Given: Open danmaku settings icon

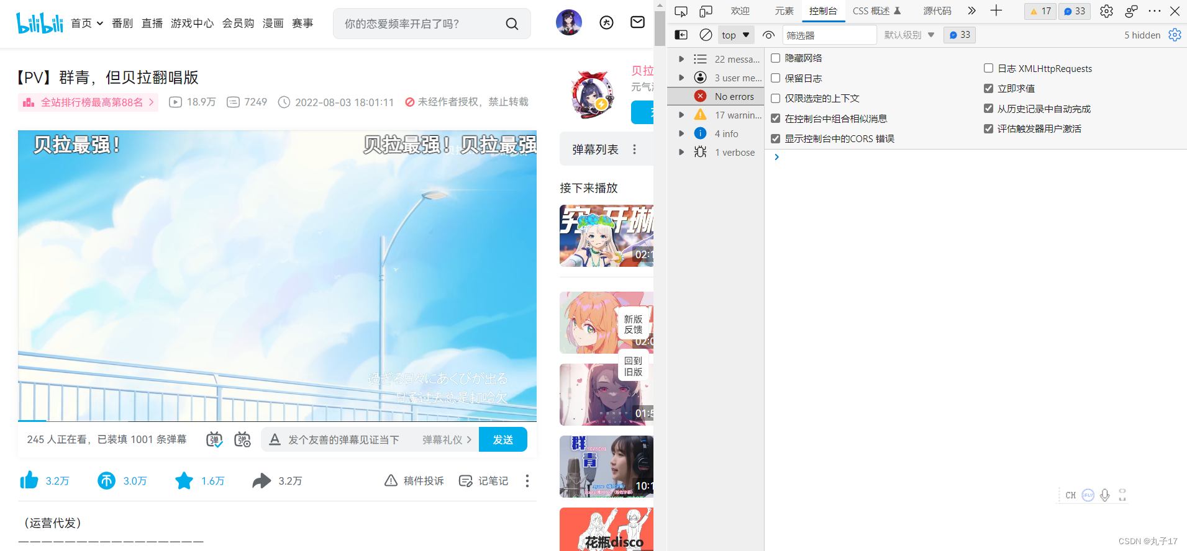Looking at the screenshot, I should click(242, 439).
